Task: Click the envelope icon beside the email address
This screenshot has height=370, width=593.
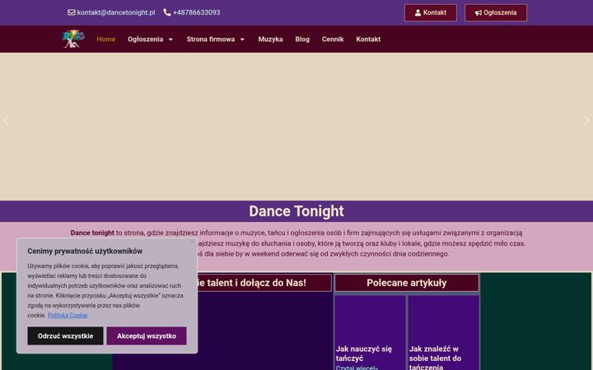Action: click(x=71, y=12)
